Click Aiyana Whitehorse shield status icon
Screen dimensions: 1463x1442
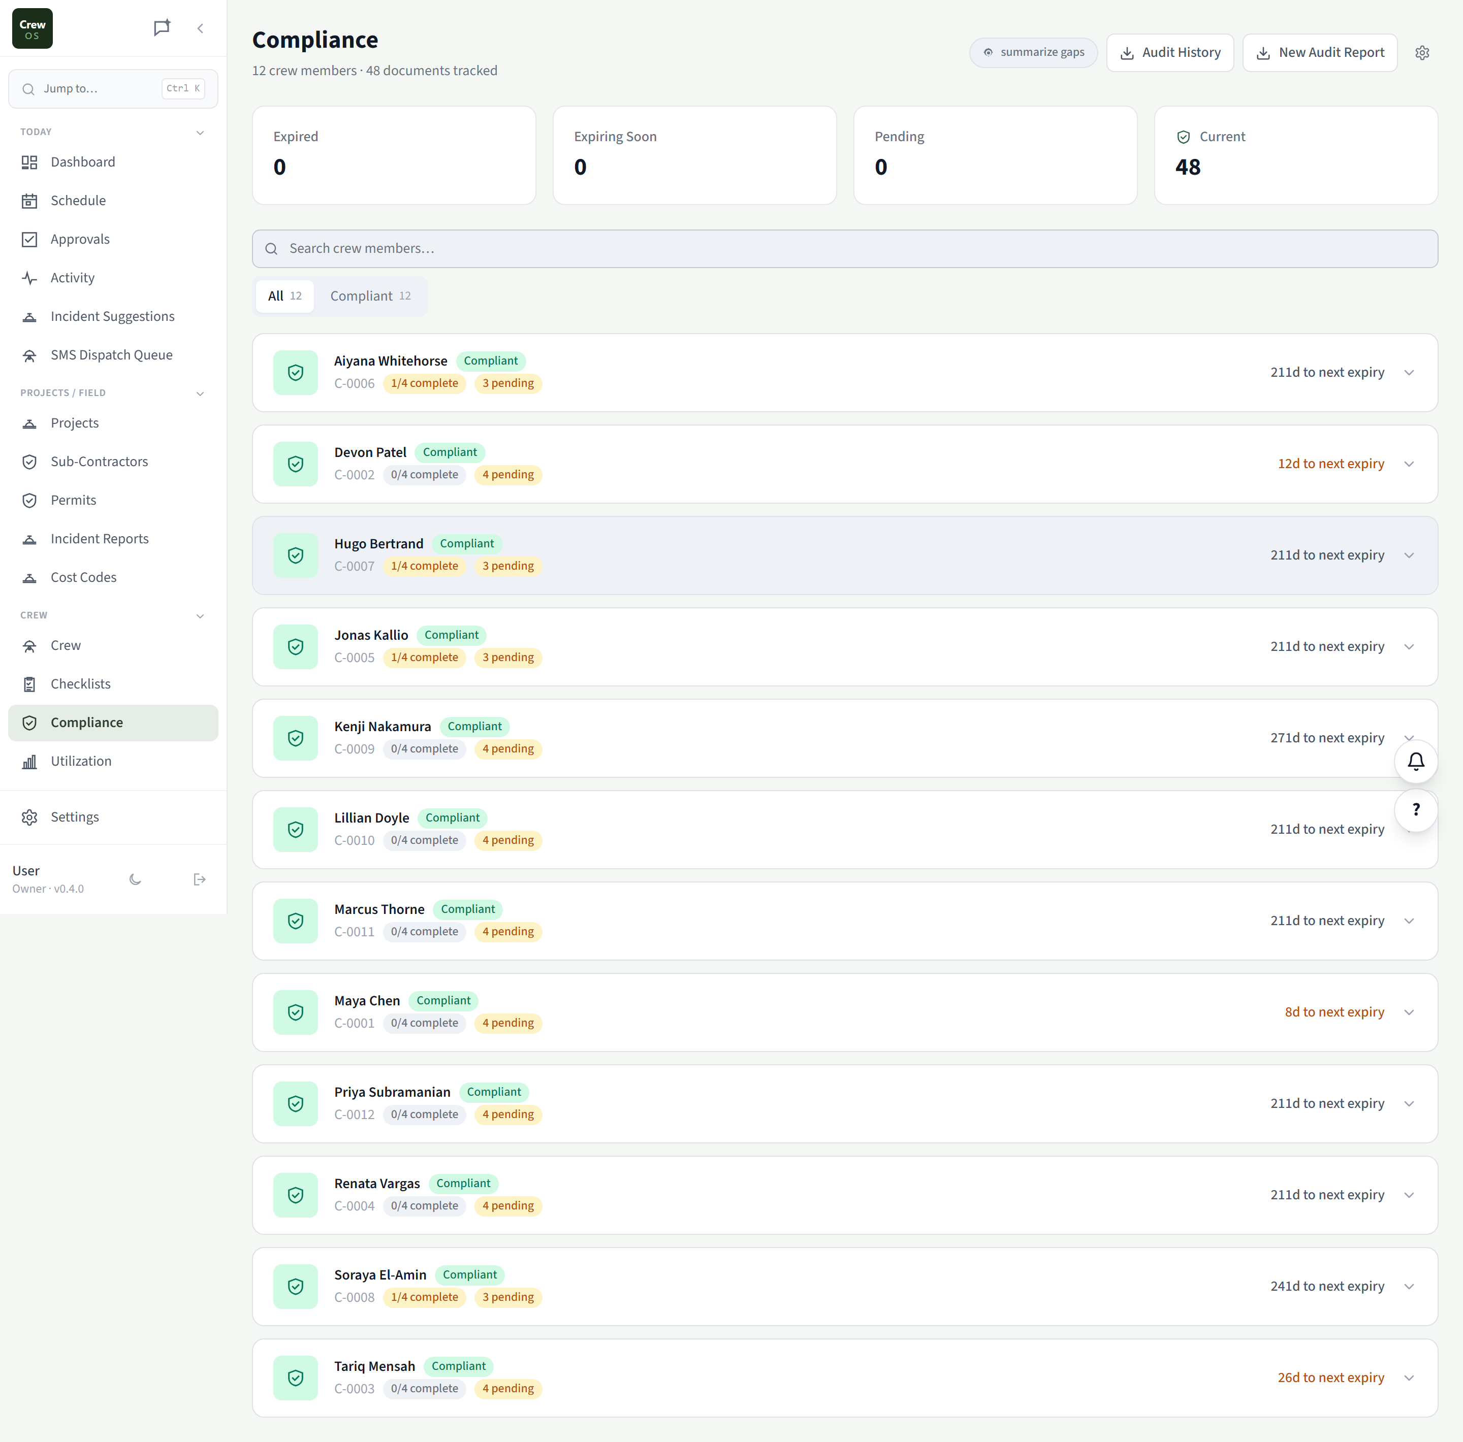pyautogui.click(x=295, y=372)
